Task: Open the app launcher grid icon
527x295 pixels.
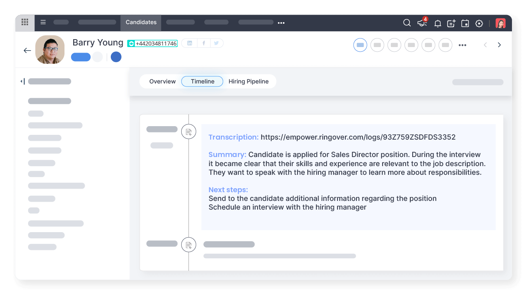Action: [x=25, y=23]
